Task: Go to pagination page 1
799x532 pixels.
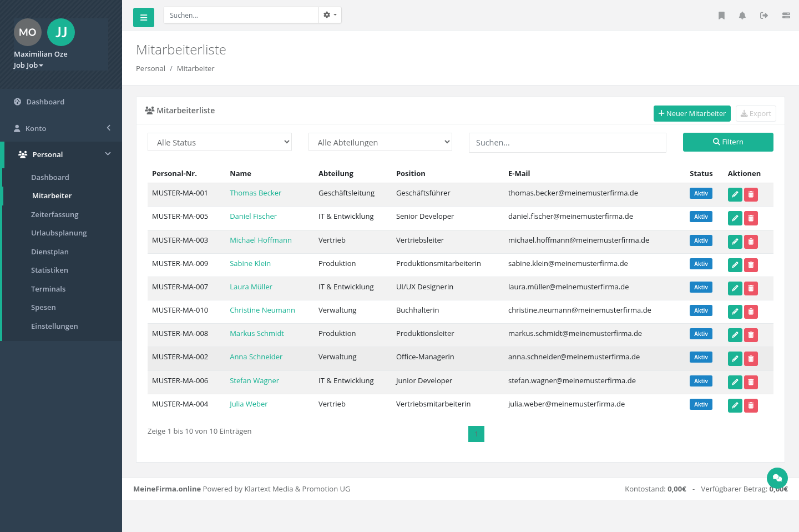Action: click(x=476, y=434)
